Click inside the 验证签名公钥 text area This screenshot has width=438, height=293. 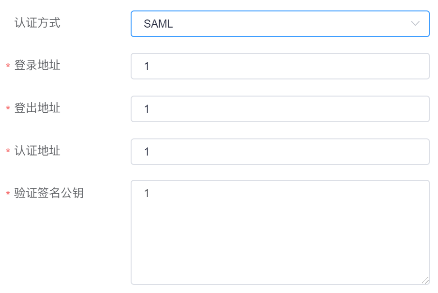tap(280, 233)
